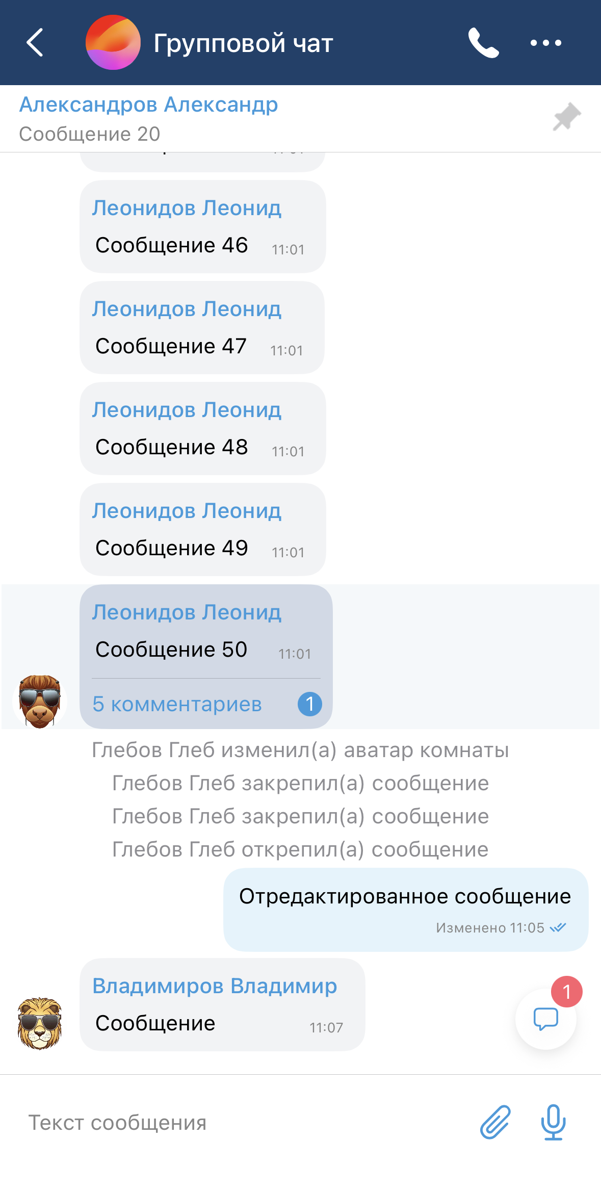Open the group chat avatar

[x=113, y=43]
